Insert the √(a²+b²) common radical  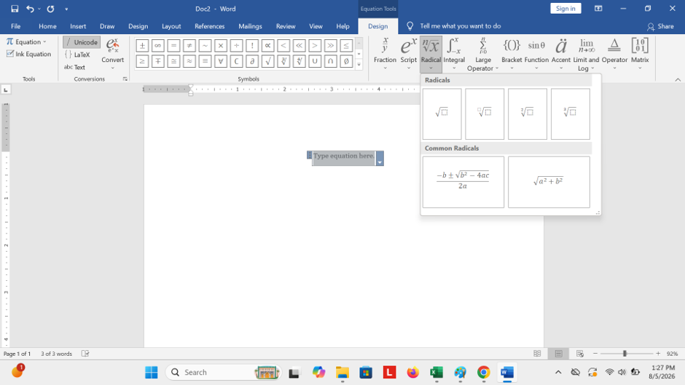pyautogui.click(x=549, y=182)
